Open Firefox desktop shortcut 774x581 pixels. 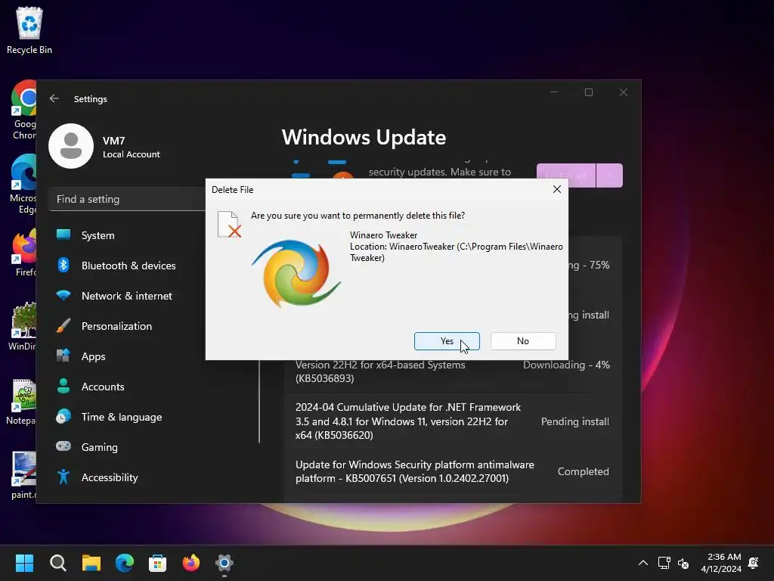tap(23, 252)
